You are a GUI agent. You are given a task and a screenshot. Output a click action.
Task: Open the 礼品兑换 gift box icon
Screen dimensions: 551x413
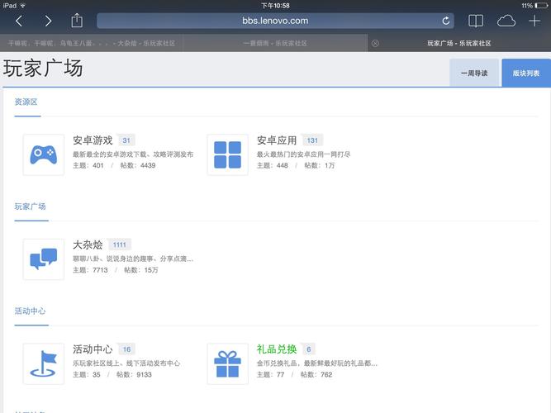coord(227,363)
